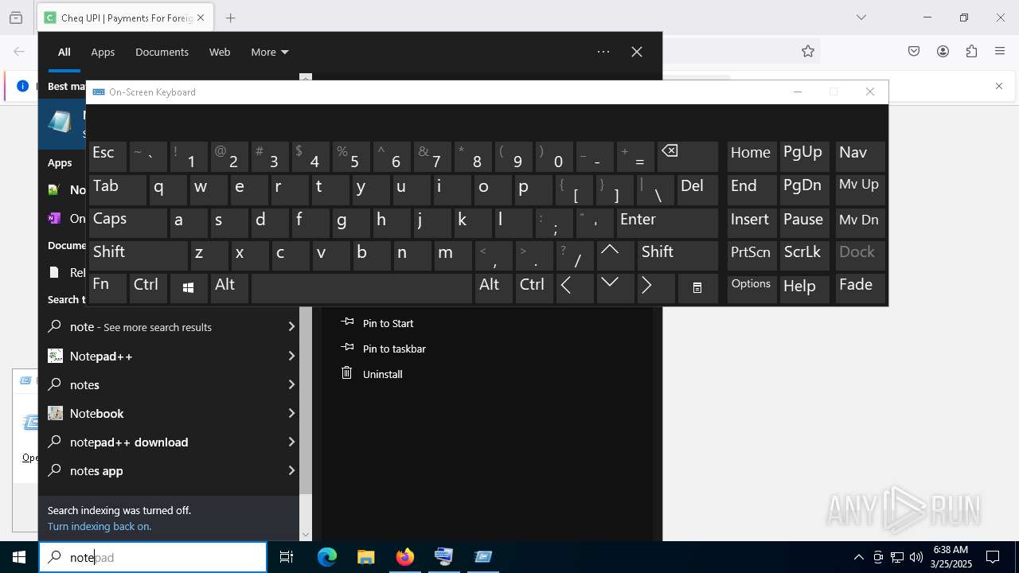The height and width of the screenshot is (573, 1019).
Task: Open Firefox list all tabs dropdown
Action: pyautogui.click(x=861, y=18)
